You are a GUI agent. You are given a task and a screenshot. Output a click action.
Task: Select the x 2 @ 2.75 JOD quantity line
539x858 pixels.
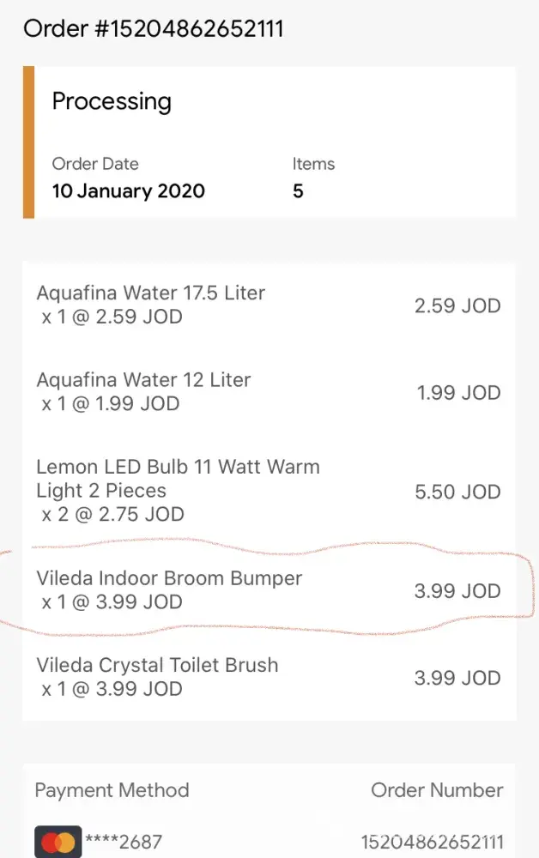coord(112,515)
